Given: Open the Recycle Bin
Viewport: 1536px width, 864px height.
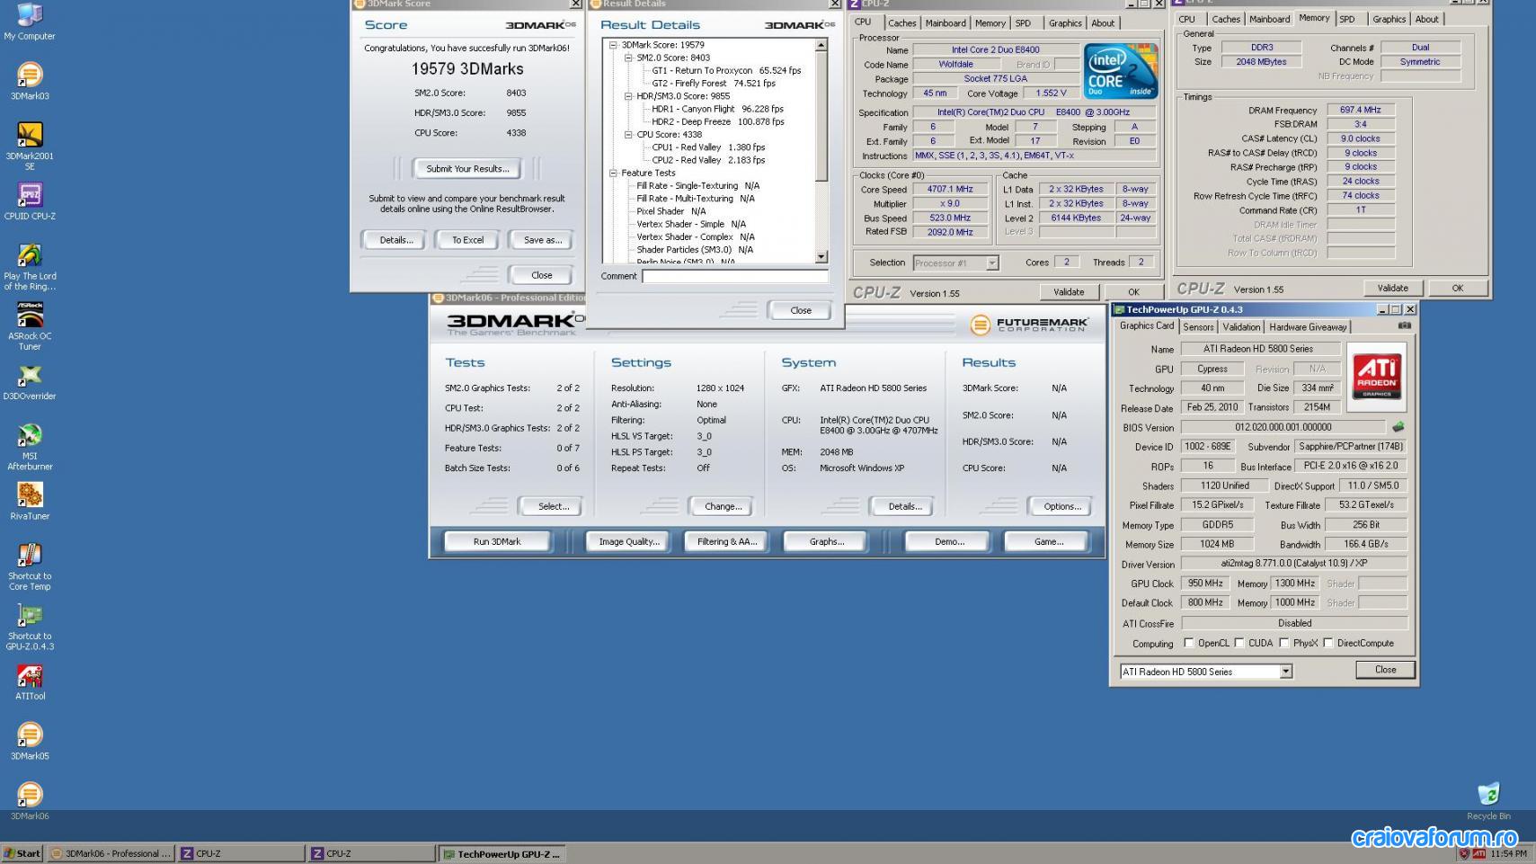Looking at the screenshot, I should 1488,800.
